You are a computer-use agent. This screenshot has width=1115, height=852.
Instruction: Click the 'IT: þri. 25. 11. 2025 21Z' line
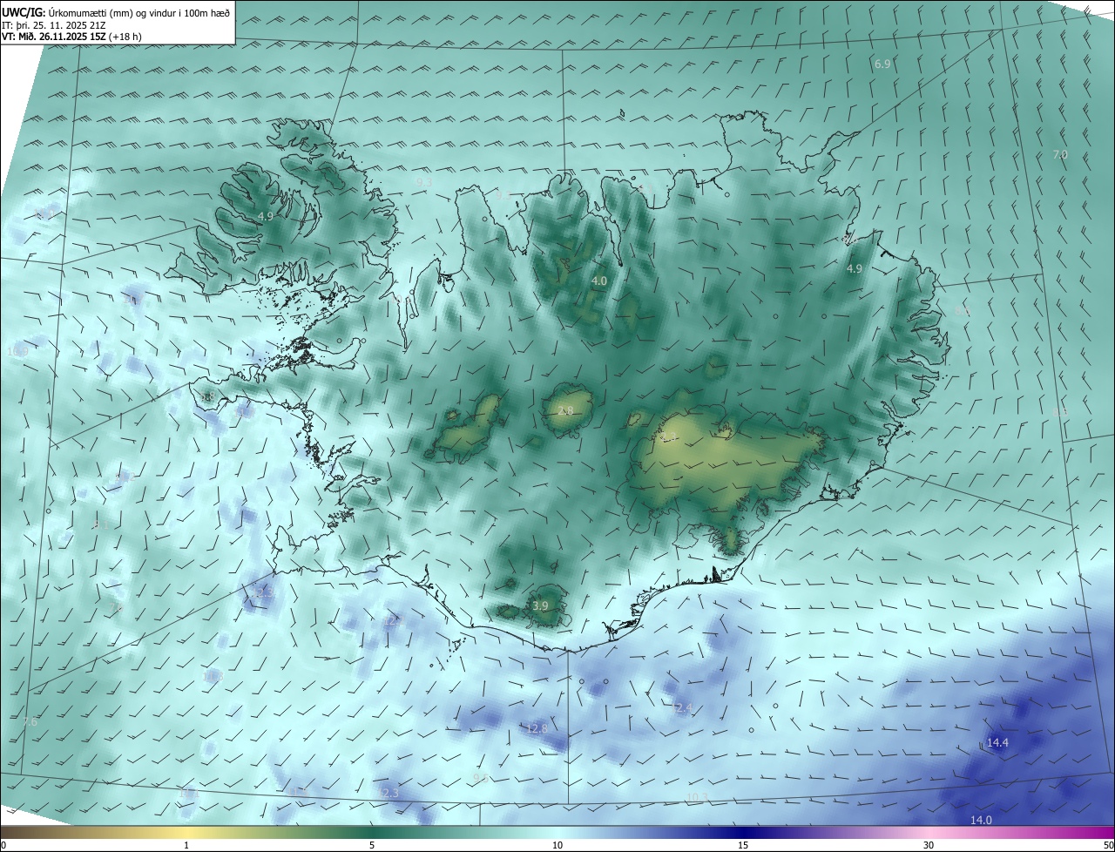(x=54, y=24)
